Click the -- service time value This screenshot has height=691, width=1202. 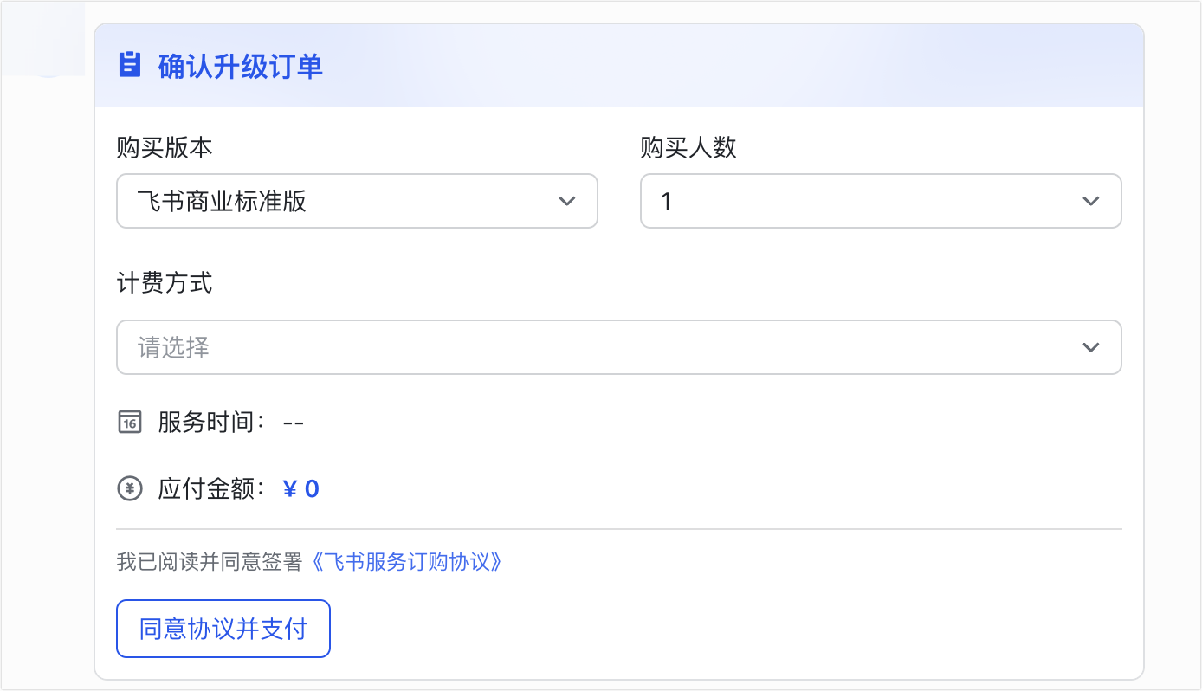[294, 423]
